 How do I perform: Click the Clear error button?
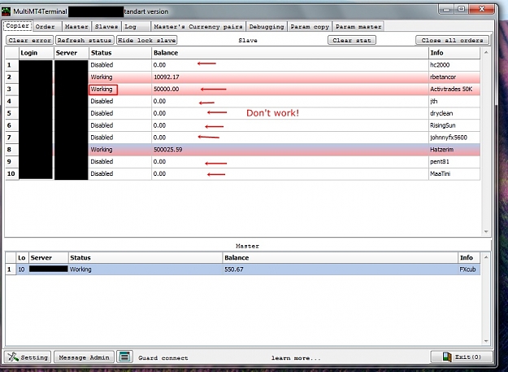(30, 40)
